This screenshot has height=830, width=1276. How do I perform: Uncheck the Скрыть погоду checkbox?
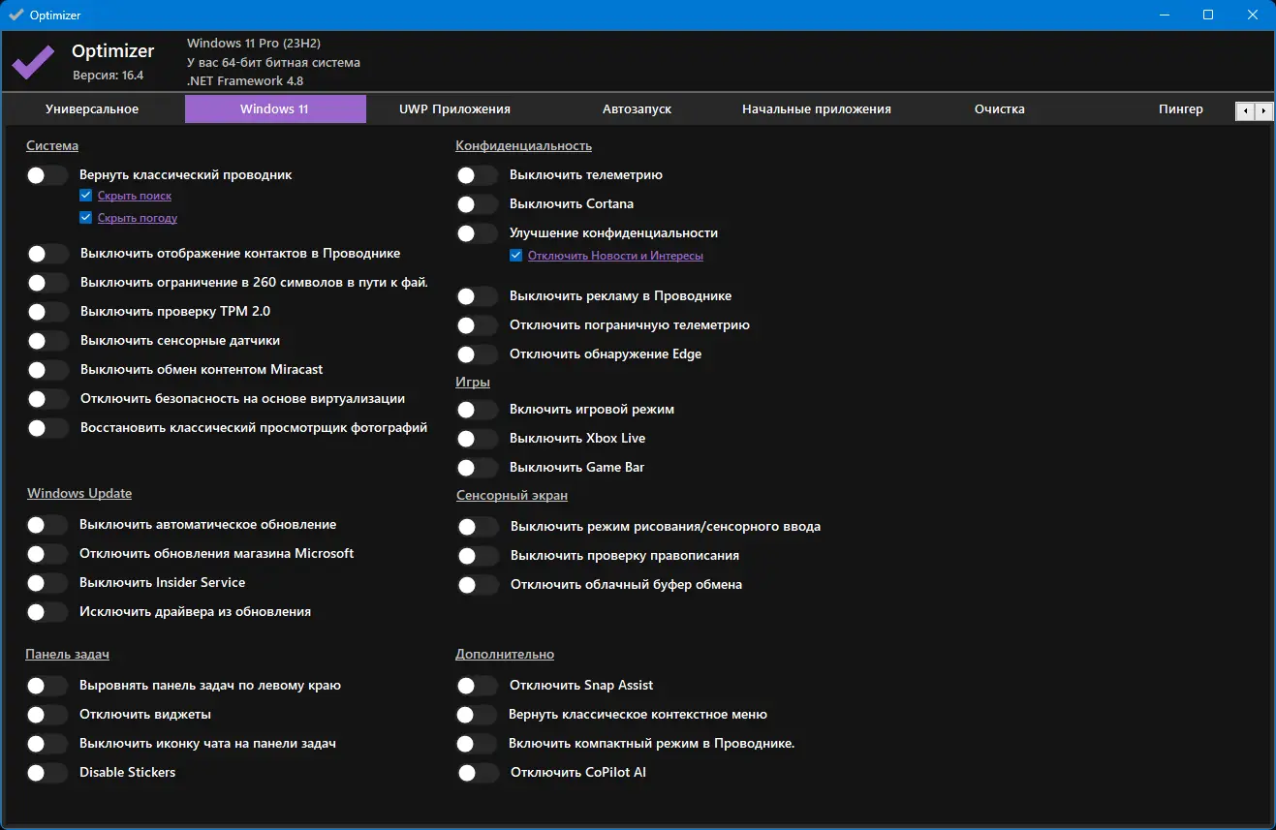86,218
